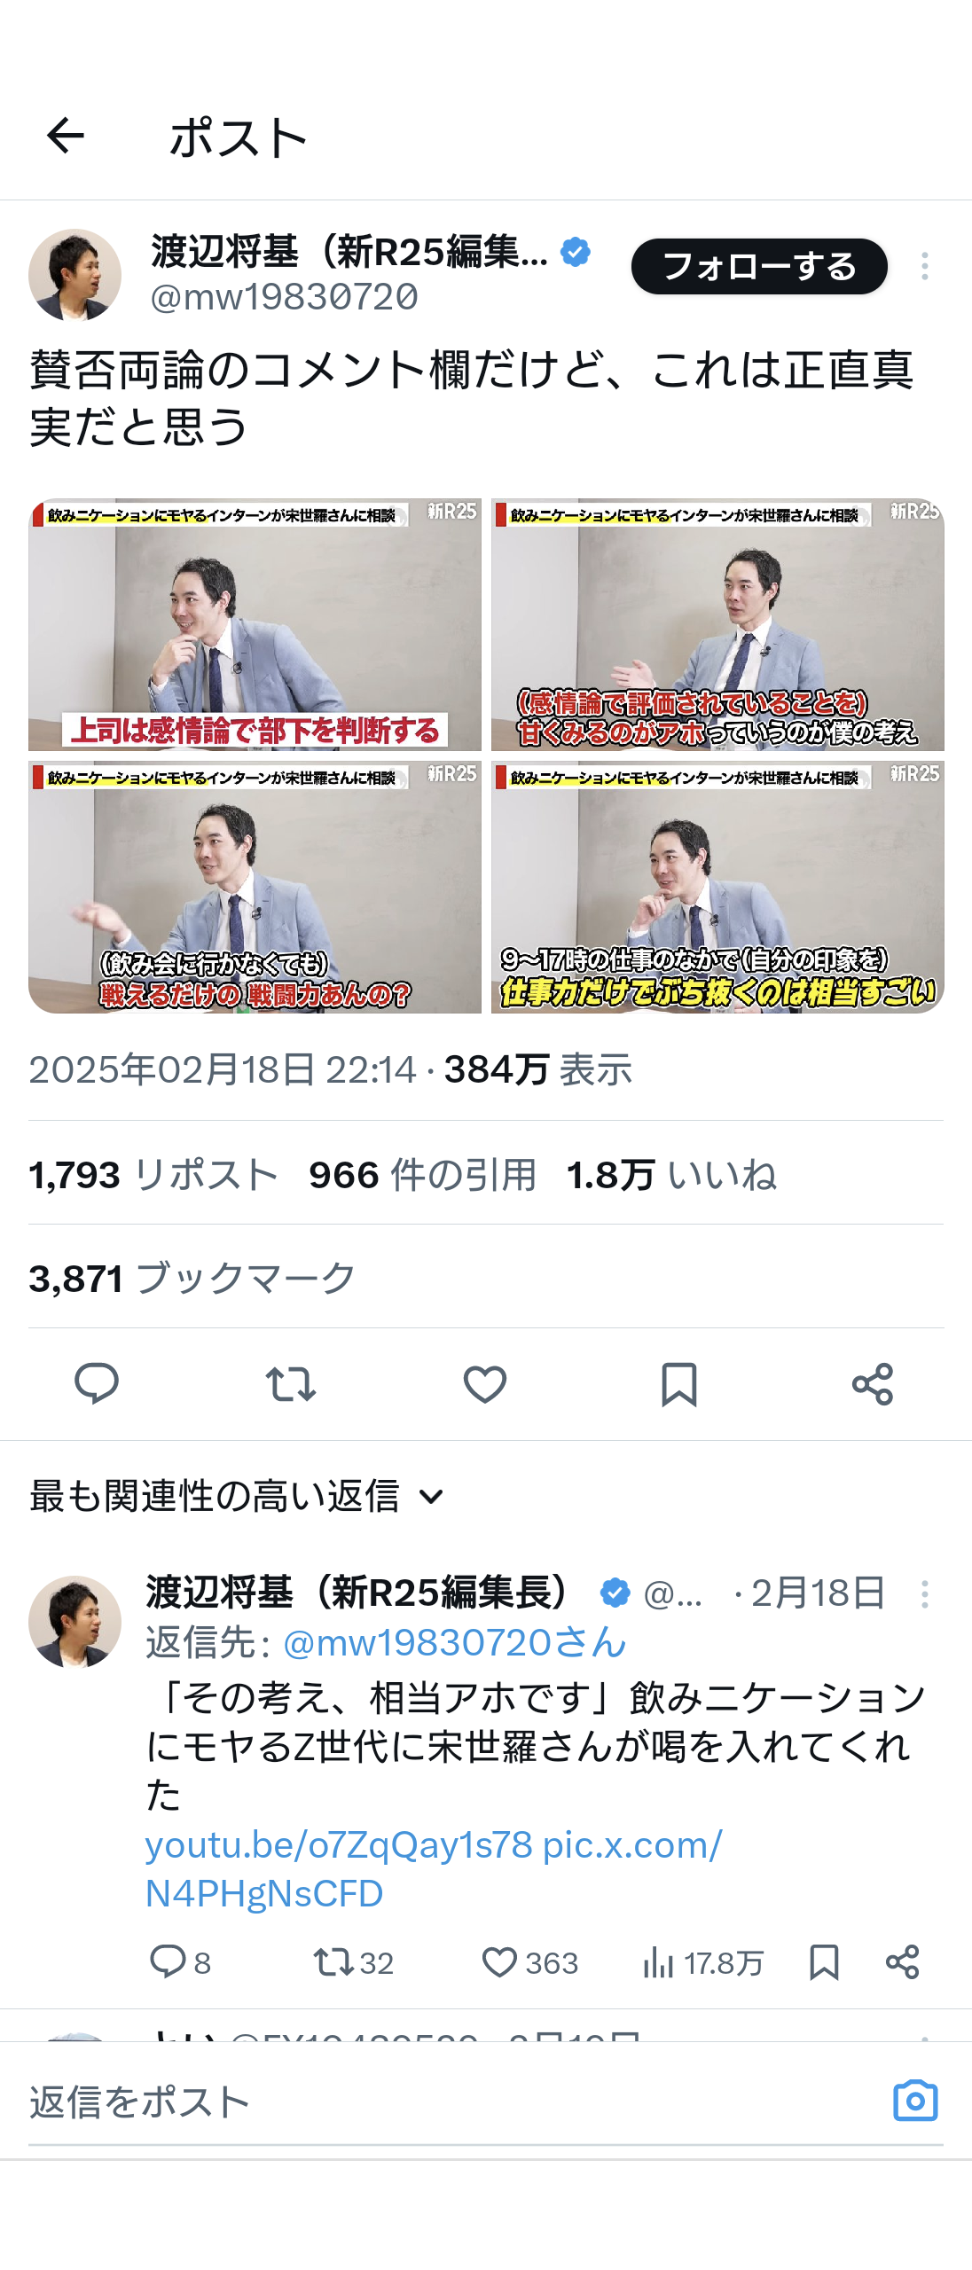Repost the reply showing 32 reposts
Viewport: 972px width, 2270px height.
point(353,1962)
